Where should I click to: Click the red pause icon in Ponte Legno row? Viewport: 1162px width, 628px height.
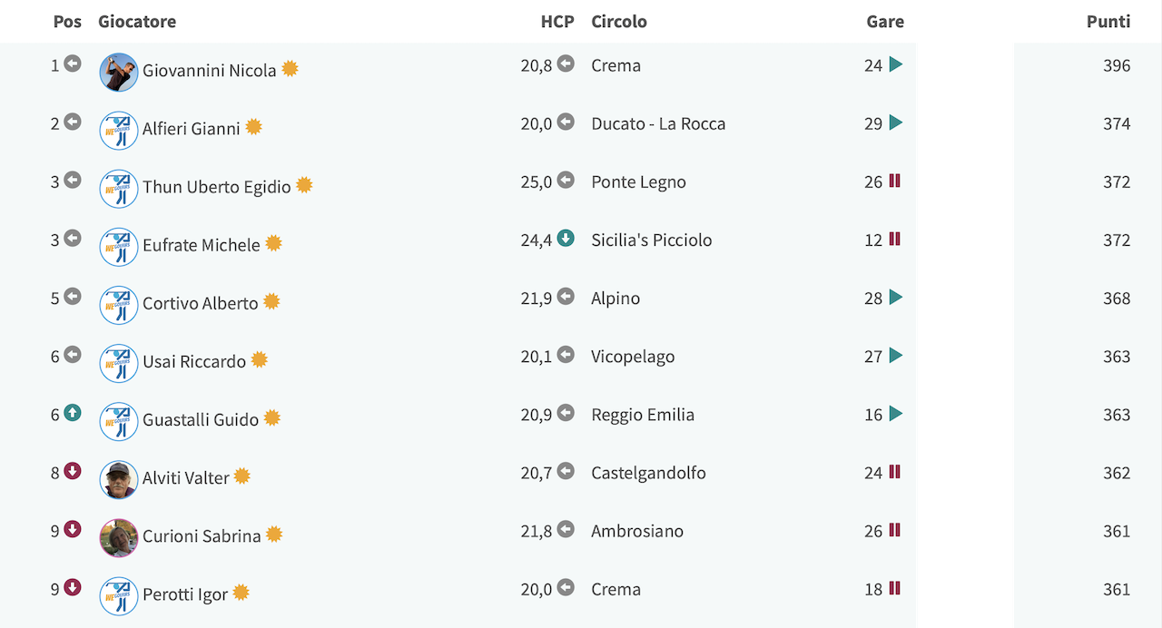(895, 181)
